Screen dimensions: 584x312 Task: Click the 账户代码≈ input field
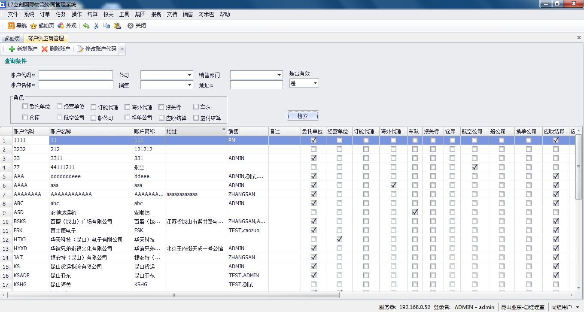pyautogui.click(x=76, y=75)
